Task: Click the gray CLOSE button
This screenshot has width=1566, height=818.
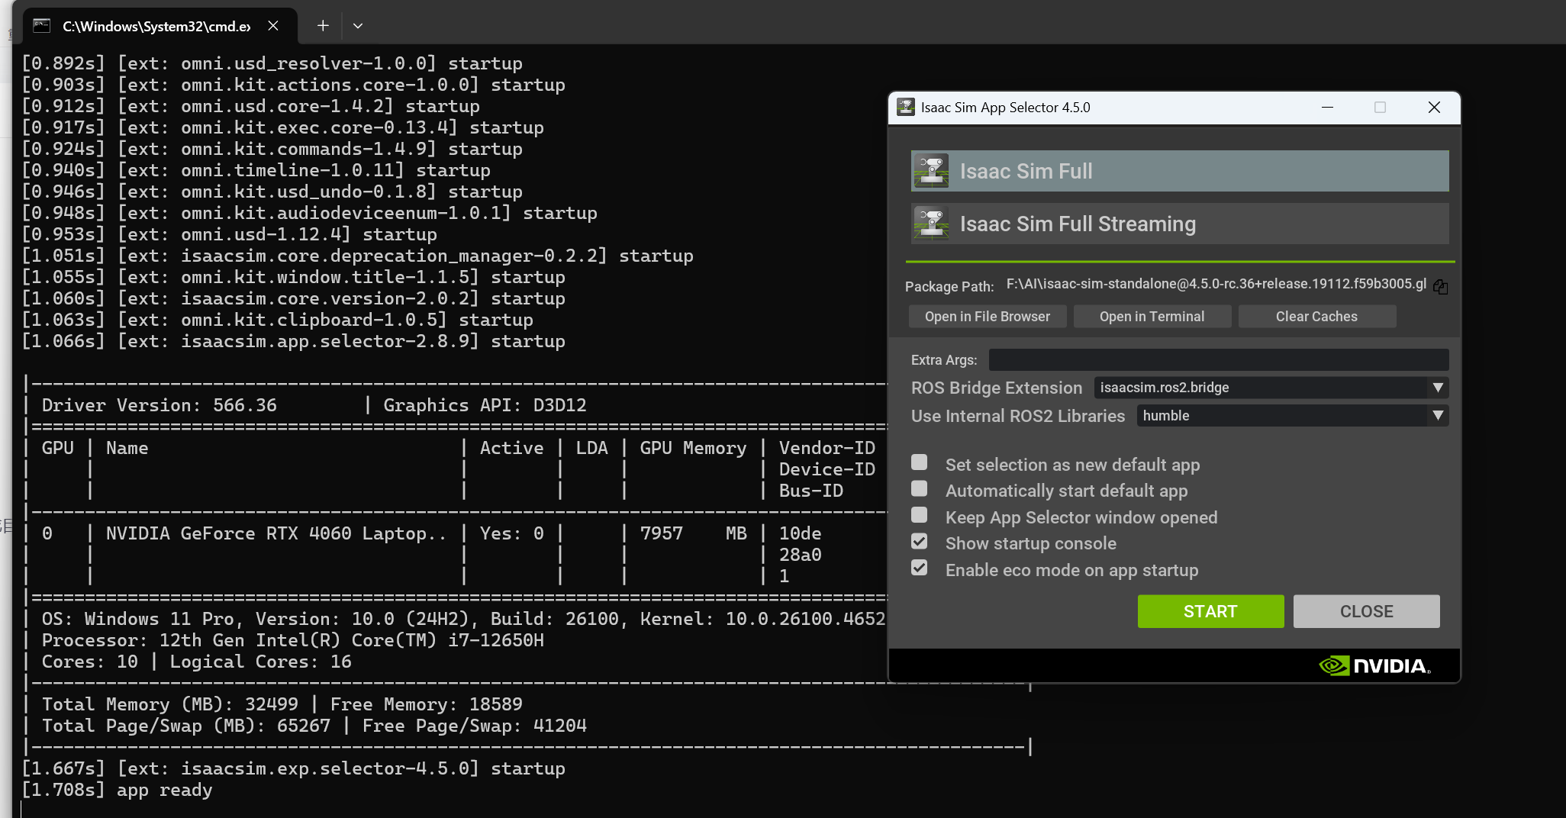Action: [x=1367, y=611]
